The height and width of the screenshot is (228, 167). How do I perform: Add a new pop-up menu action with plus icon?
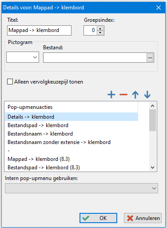click(111, 95)
